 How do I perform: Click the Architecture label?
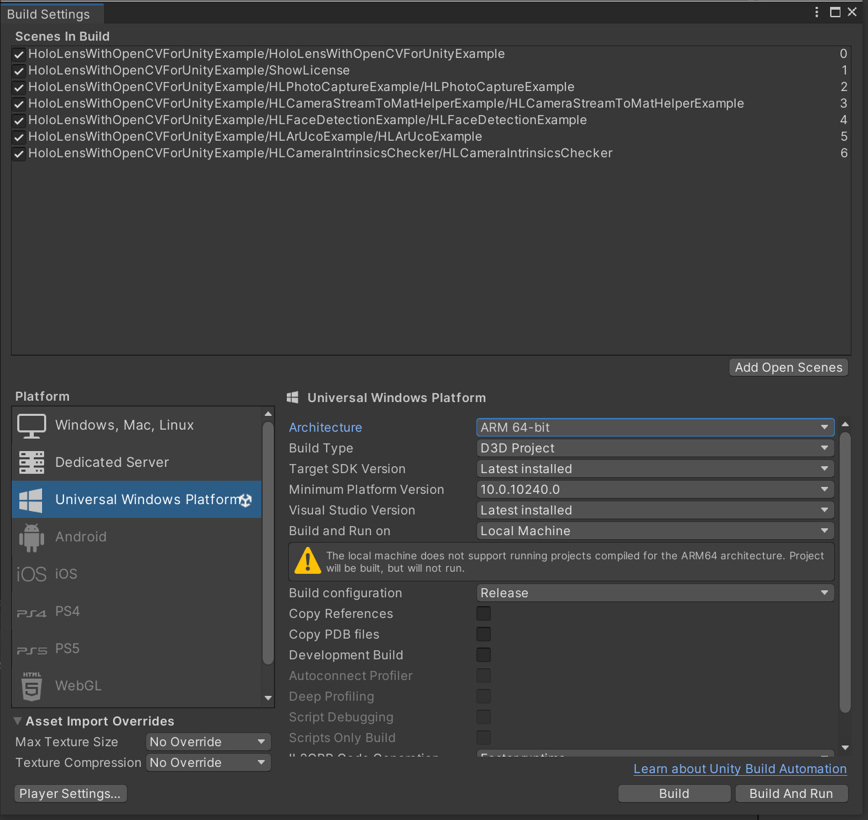pyautogui.click(x=325, y=428)
